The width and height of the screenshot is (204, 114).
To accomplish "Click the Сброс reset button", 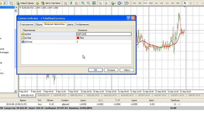I will [x=127, y=70].
